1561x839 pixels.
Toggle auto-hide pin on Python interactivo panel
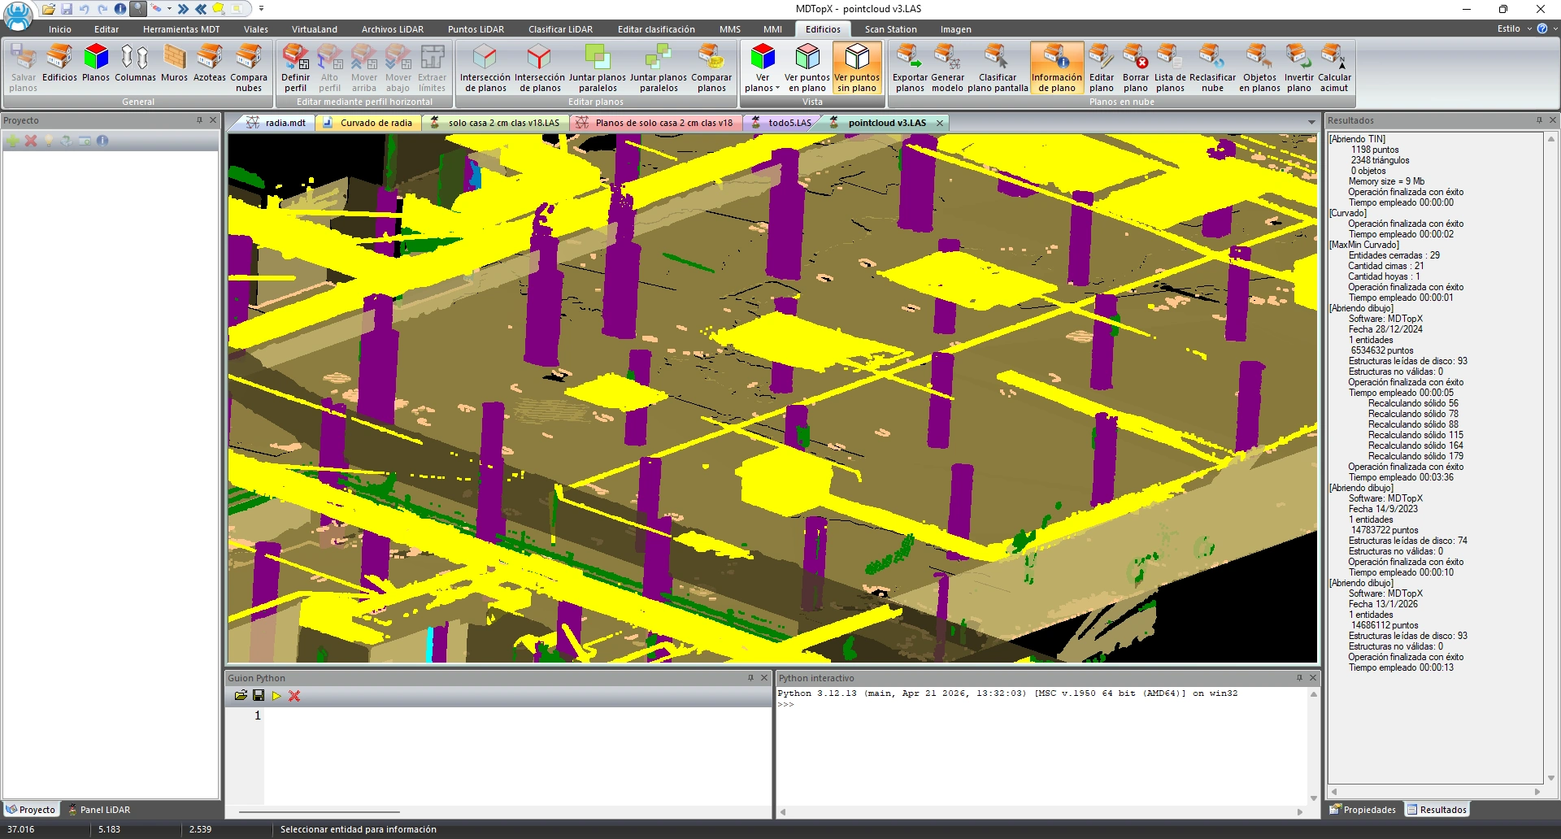1299,677
